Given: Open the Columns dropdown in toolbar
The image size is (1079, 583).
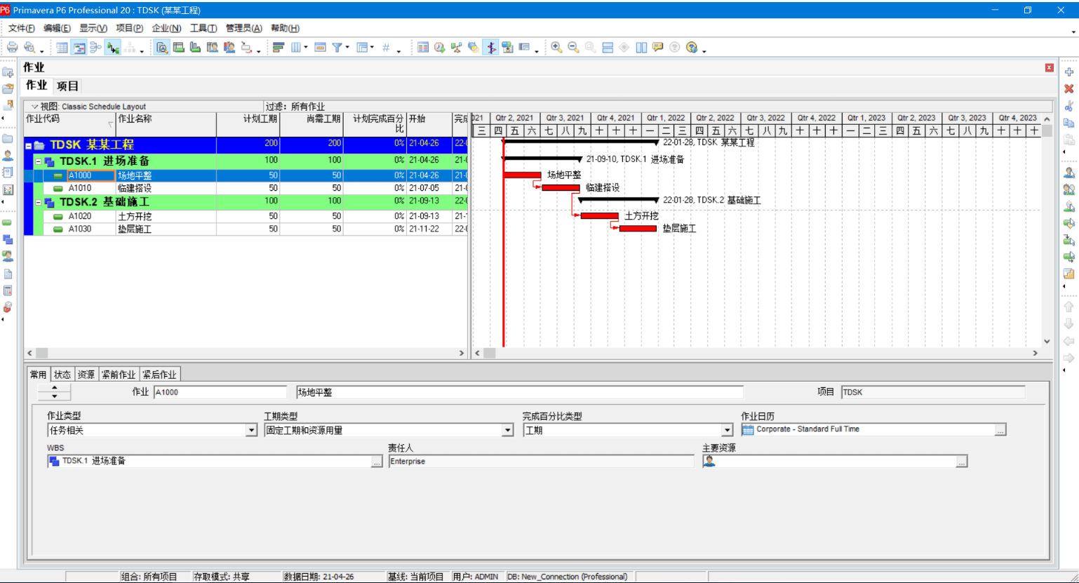Looking at the screenshot, I should 299,48.
